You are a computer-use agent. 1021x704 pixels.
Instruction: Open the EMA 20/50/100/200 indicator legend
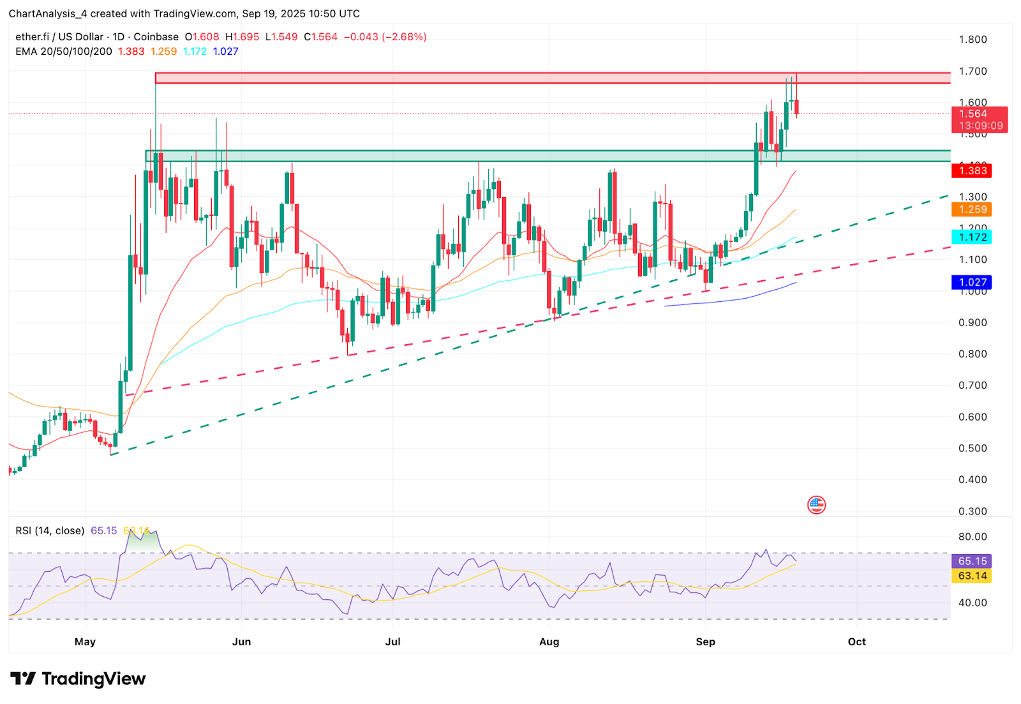(x=64, y=52)
